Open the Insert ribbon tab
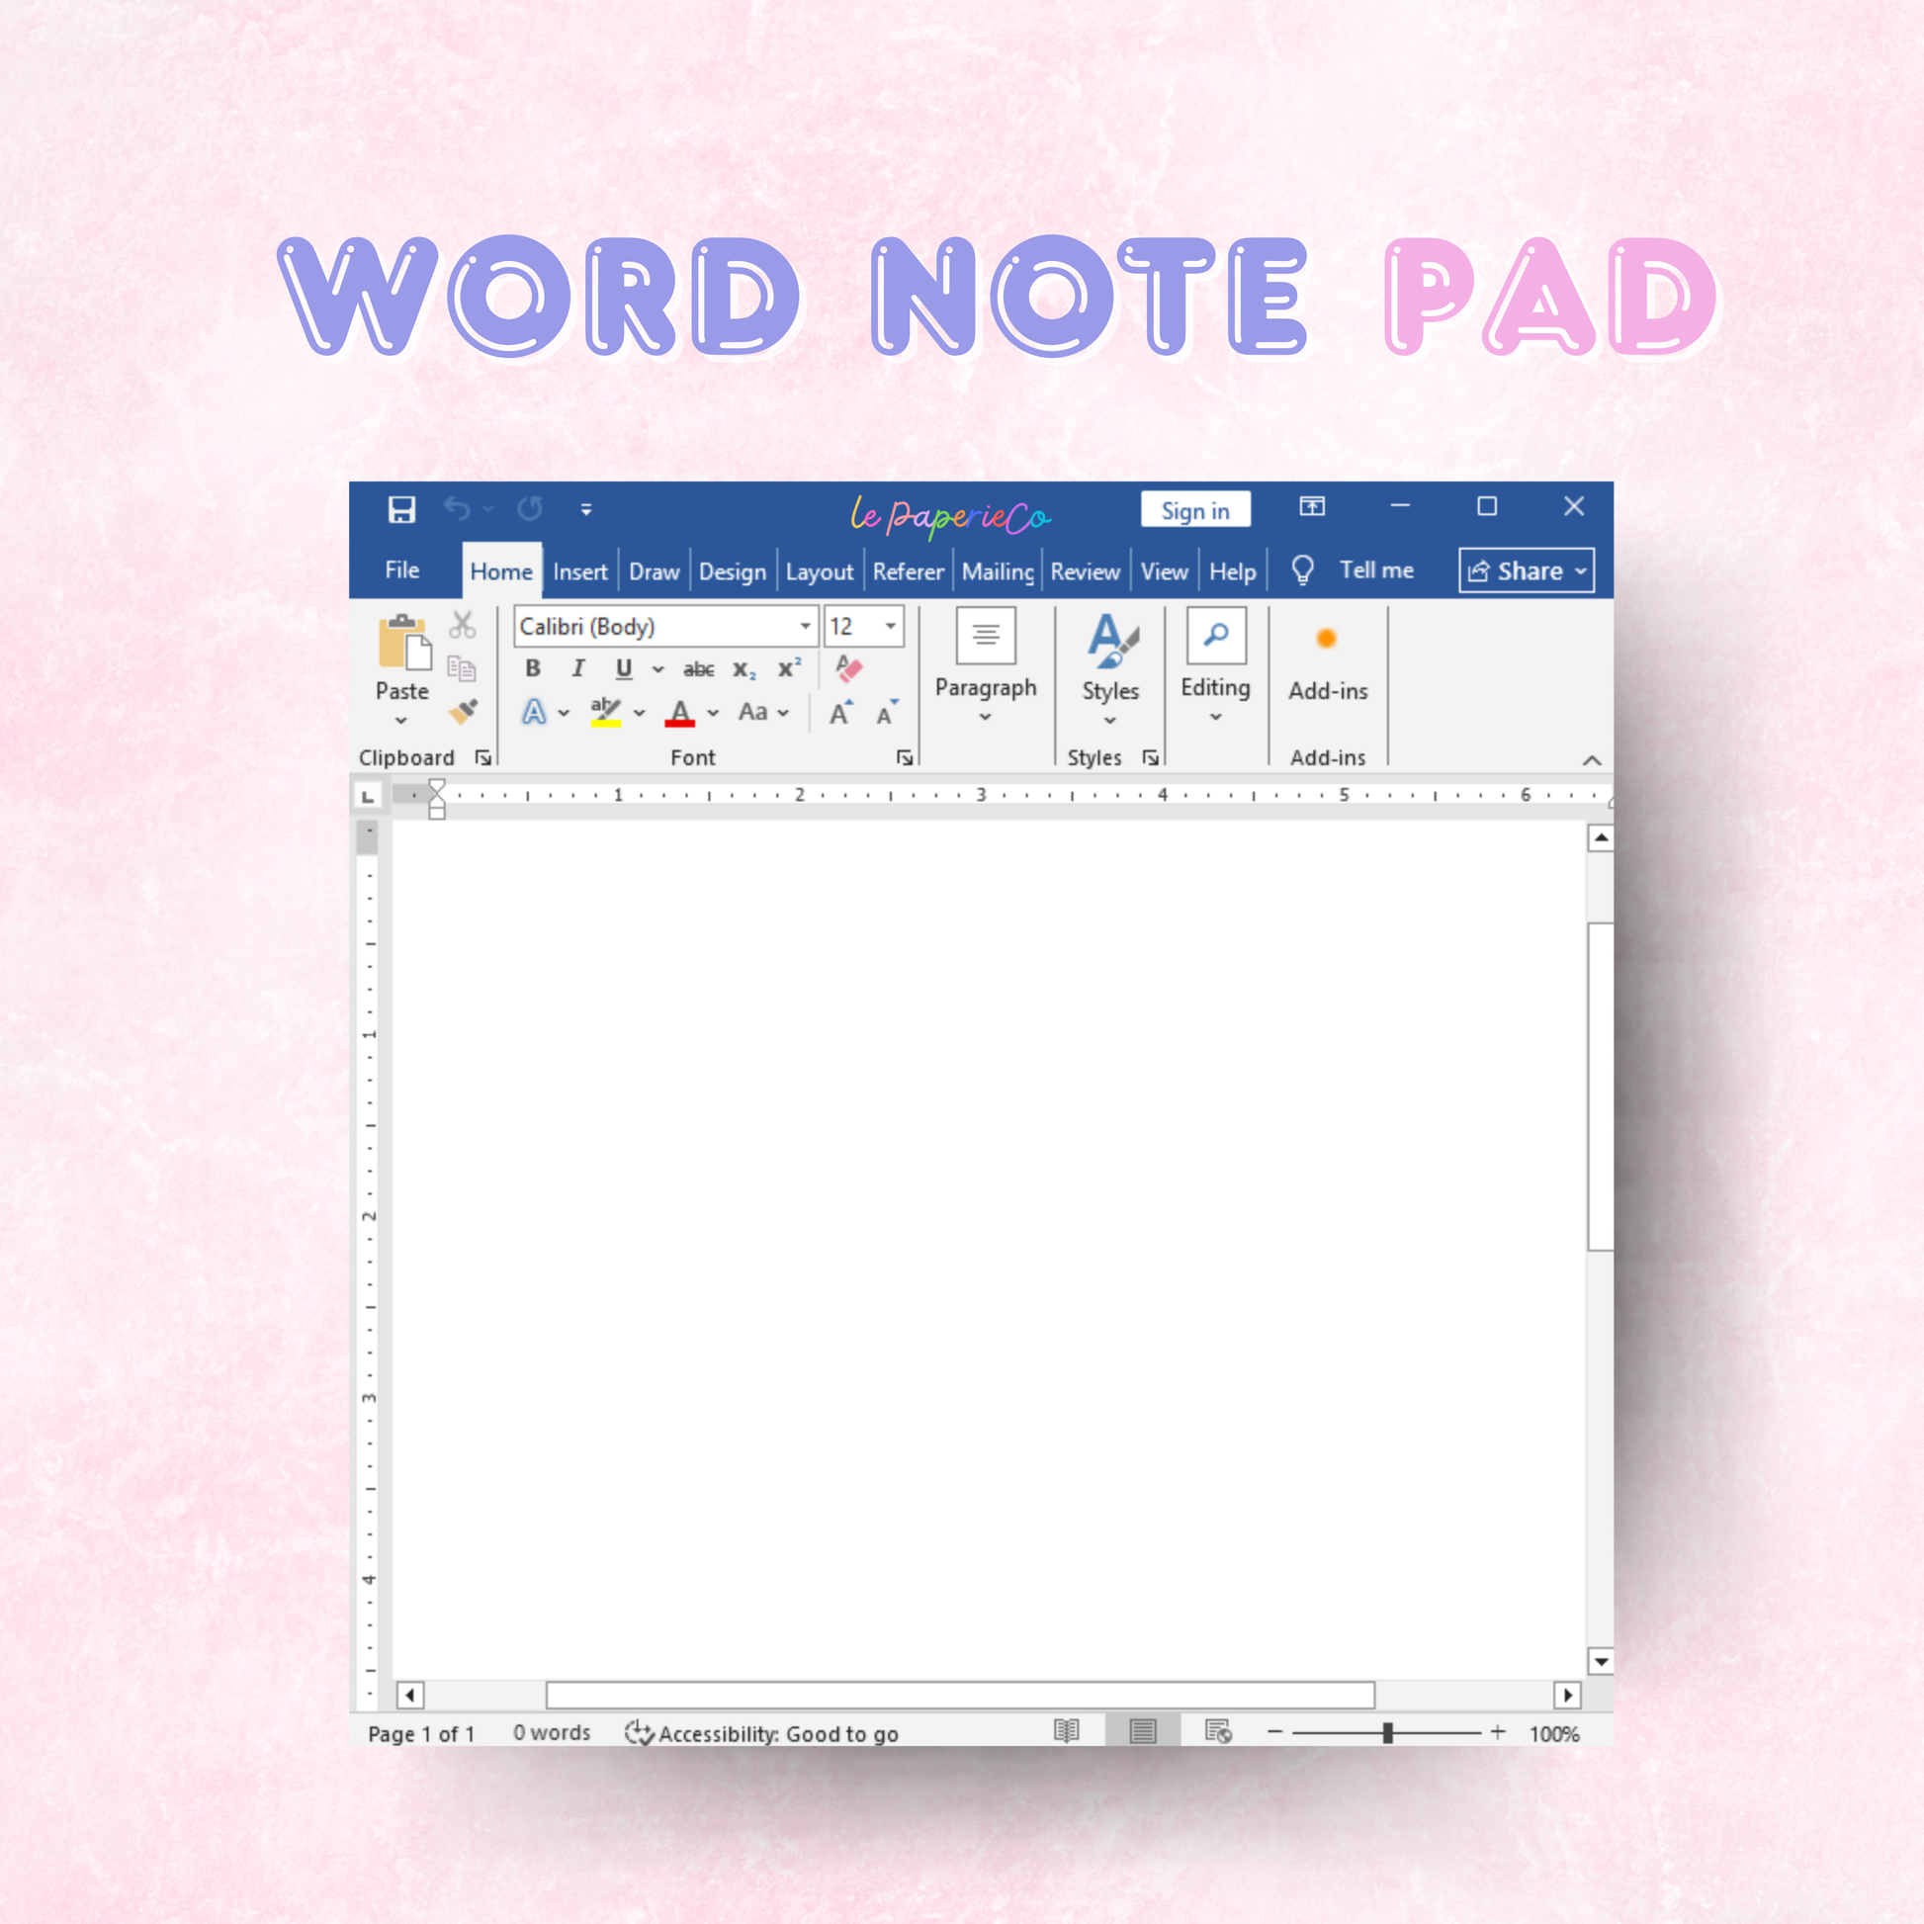Screen dimensions: 1924x1924 pos(579,571)
